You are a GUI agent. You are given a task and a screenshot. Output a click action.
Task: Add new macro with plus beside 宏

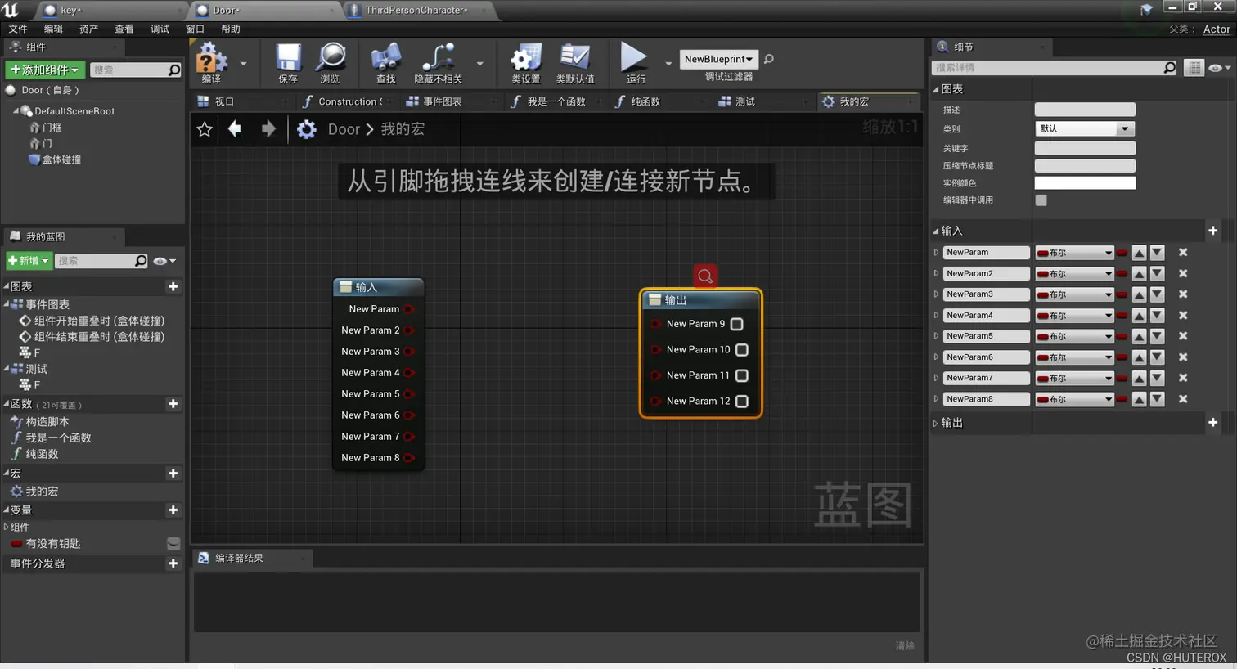pos(173,474)
